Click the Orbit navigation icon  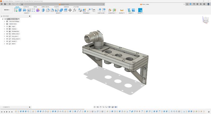tap(94, 107)
